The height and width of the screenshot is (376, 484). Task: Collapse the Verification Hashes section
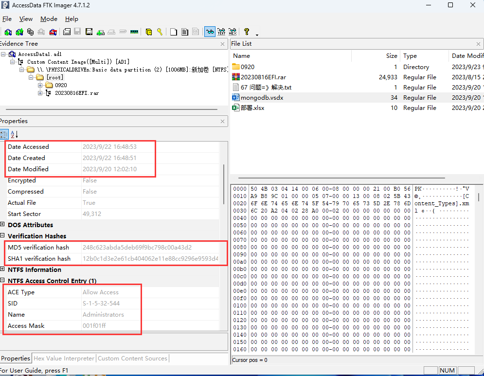click(3, 236)
